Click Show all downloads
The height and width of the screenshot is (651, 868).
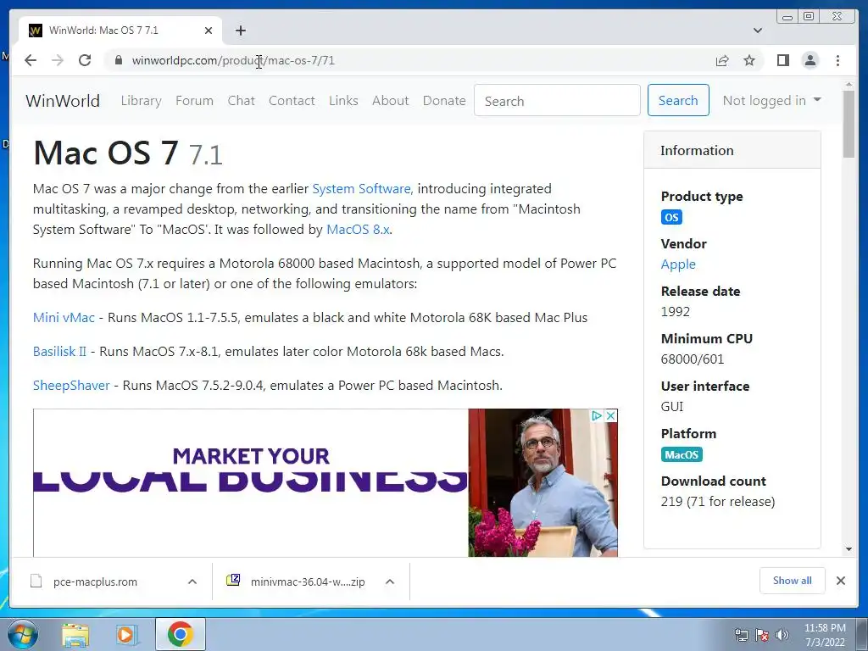point(793,581)
